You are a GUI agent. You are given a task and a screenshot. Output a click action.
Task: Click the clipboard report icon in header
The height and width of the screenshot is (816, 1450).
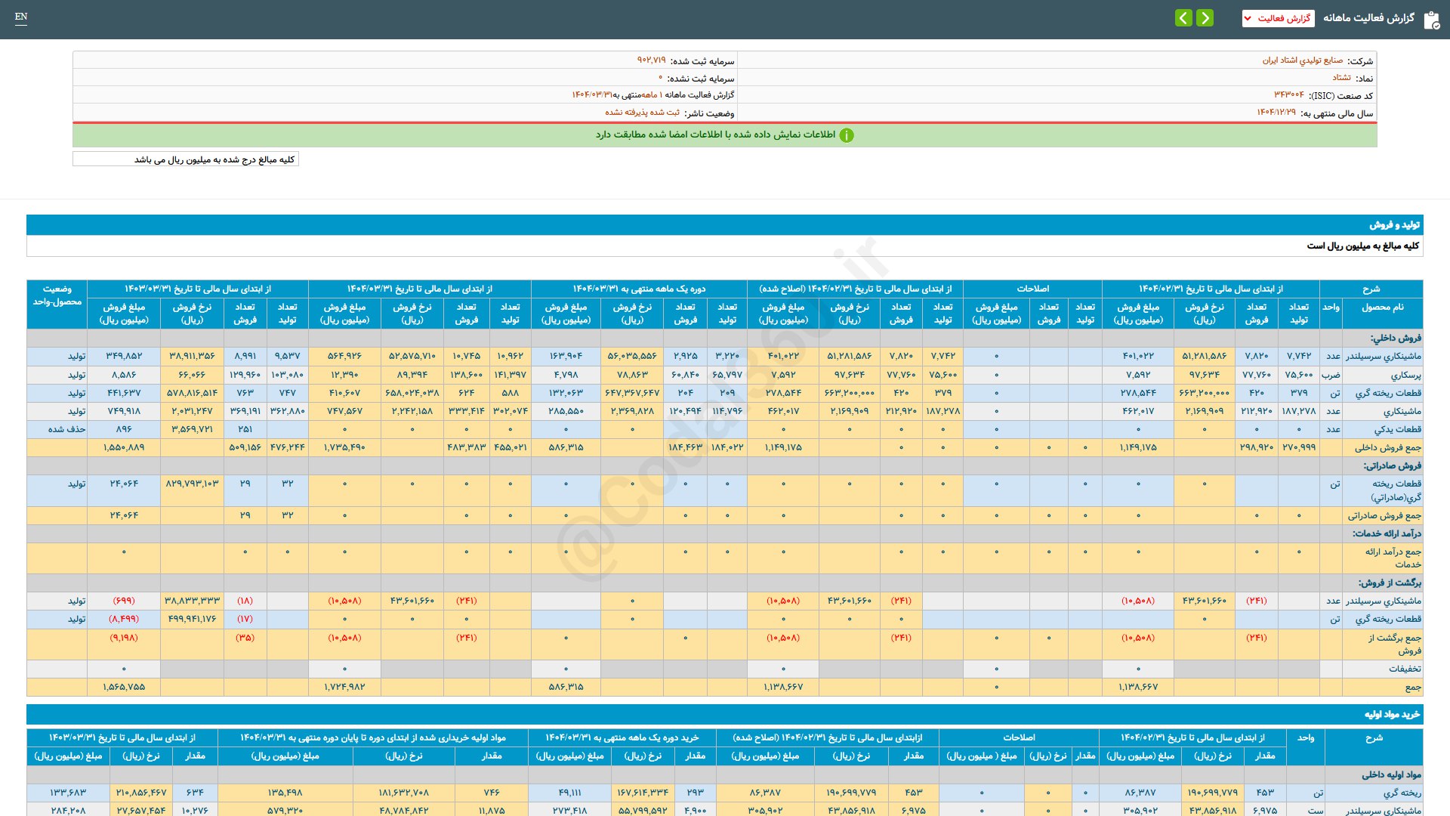[x=1431, y=20]
